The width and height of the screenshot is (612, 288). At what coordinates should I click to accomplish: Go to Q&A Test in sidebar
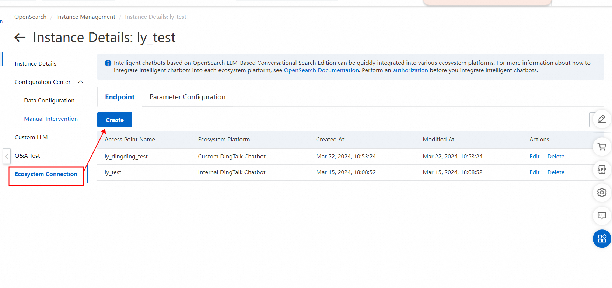coord(27,156)
